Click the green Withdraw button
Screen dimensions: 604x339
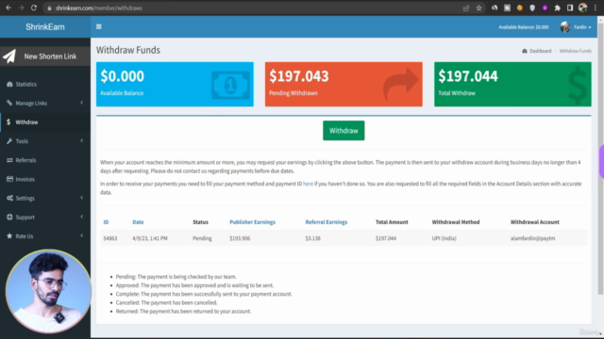(344, 131)
